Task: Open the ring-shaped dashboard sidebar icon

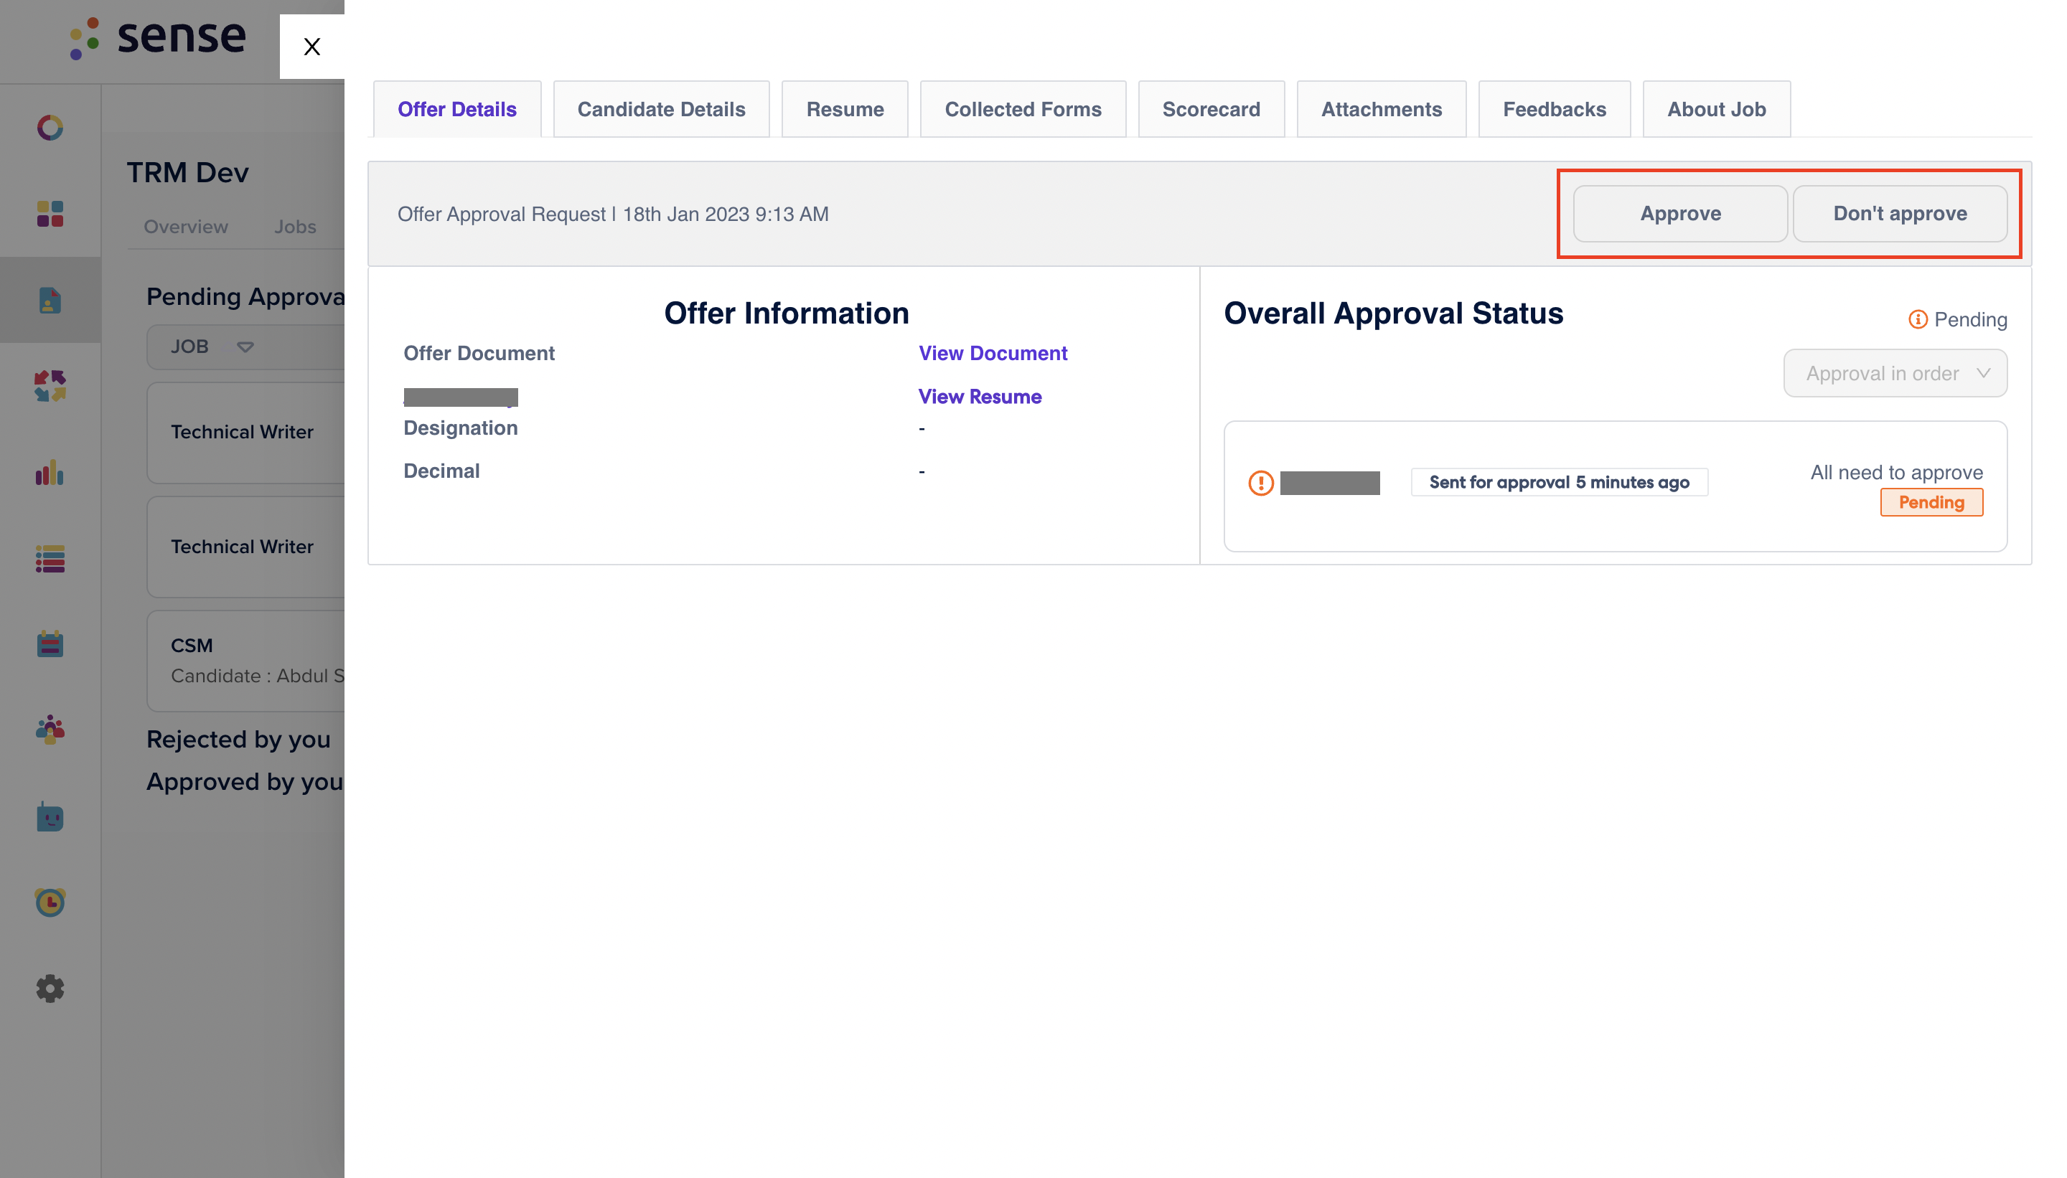Action: 50,127
